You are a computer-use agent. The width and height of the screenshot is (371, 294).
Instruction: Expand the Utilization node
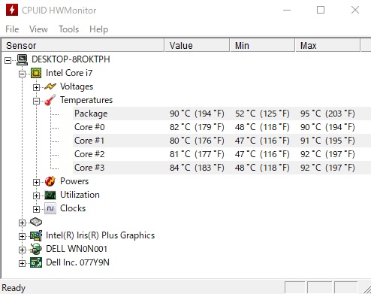pyautogui.click(x=36, y=195)
